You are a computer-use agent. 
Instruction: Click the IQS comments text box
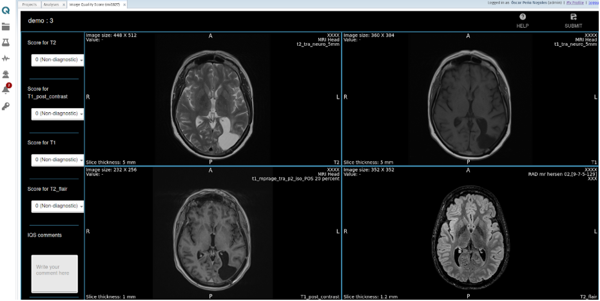click(54, 274)
